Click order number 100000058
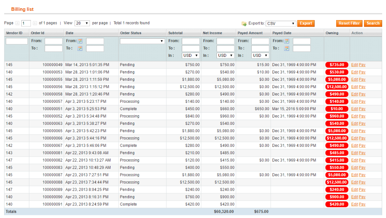The height and width of the screenshot is (218, 386). pyautogui.click(x=52, y=94)
